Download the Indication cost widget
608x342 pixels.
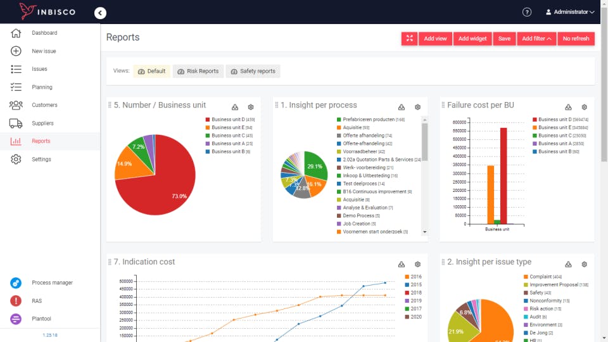(402, 264)
